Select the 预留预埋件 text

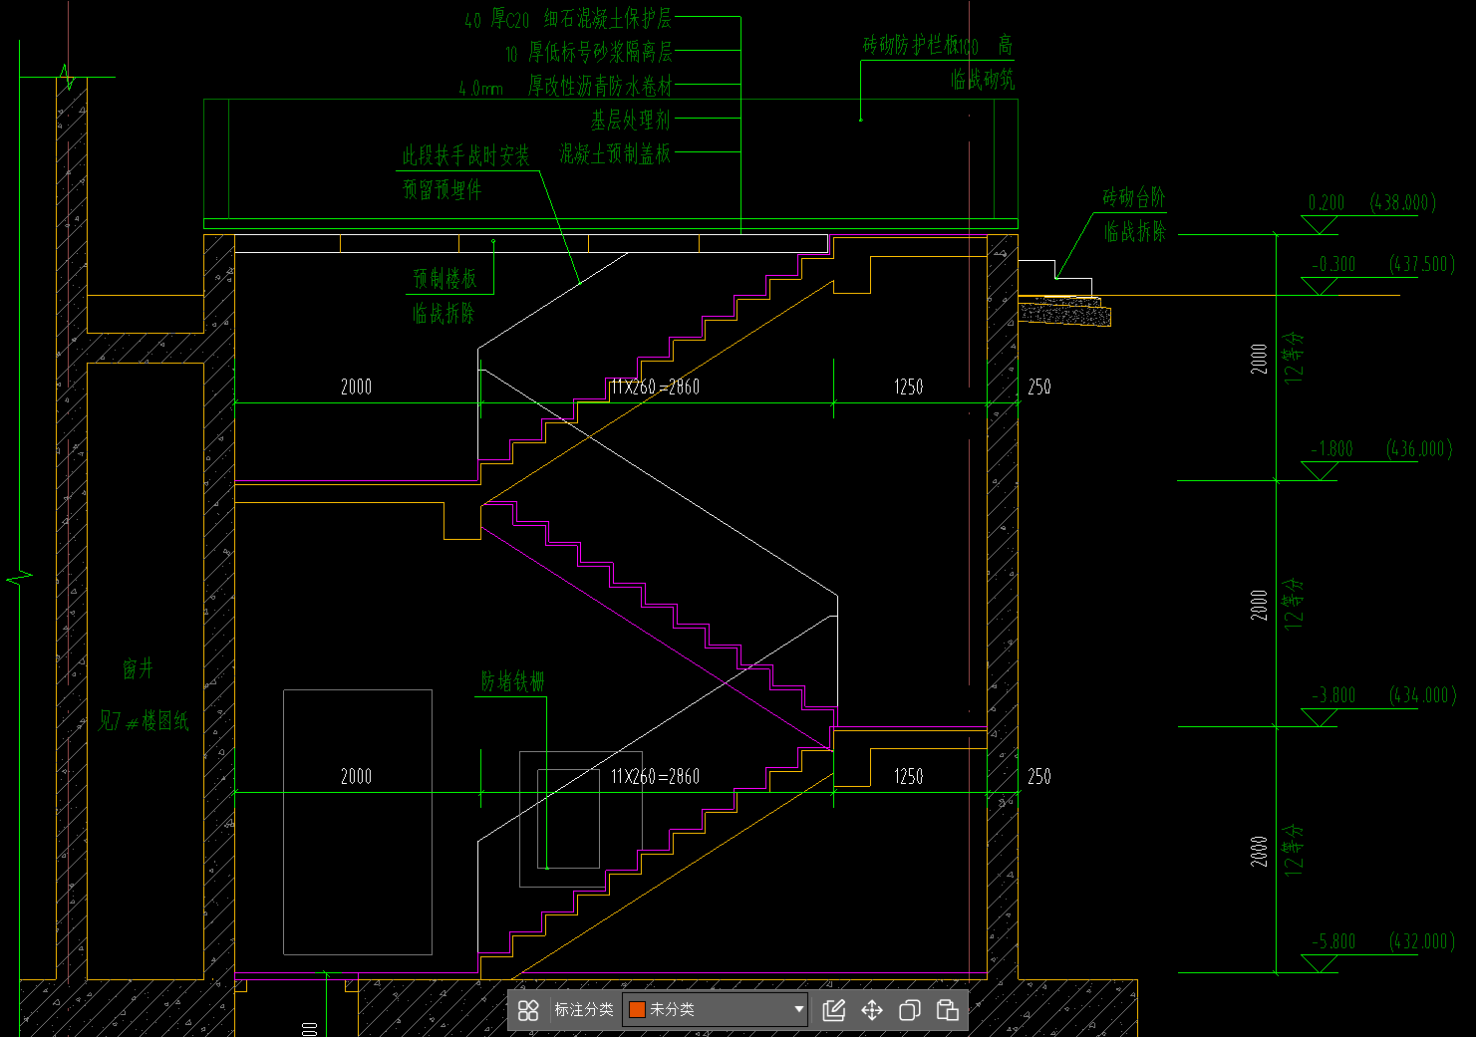[x=443, y=189]
